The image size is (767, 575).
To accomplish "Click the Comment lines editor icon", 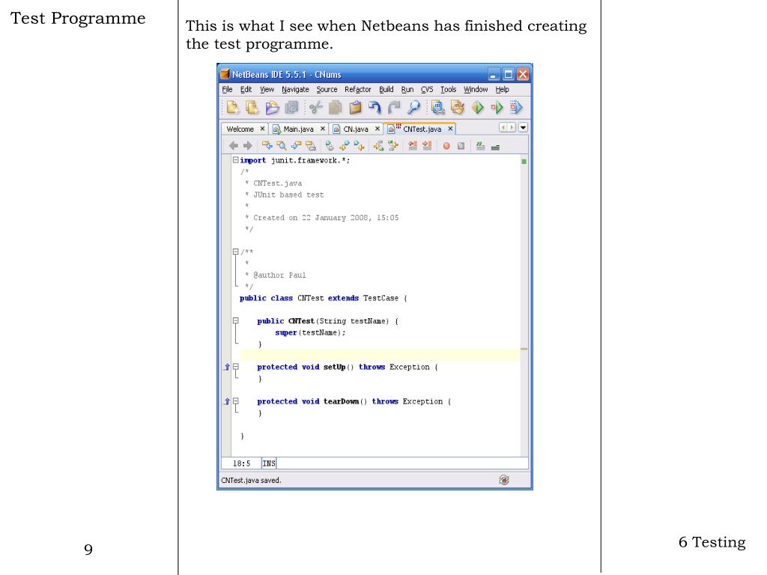I will click(x=480, y=146).
